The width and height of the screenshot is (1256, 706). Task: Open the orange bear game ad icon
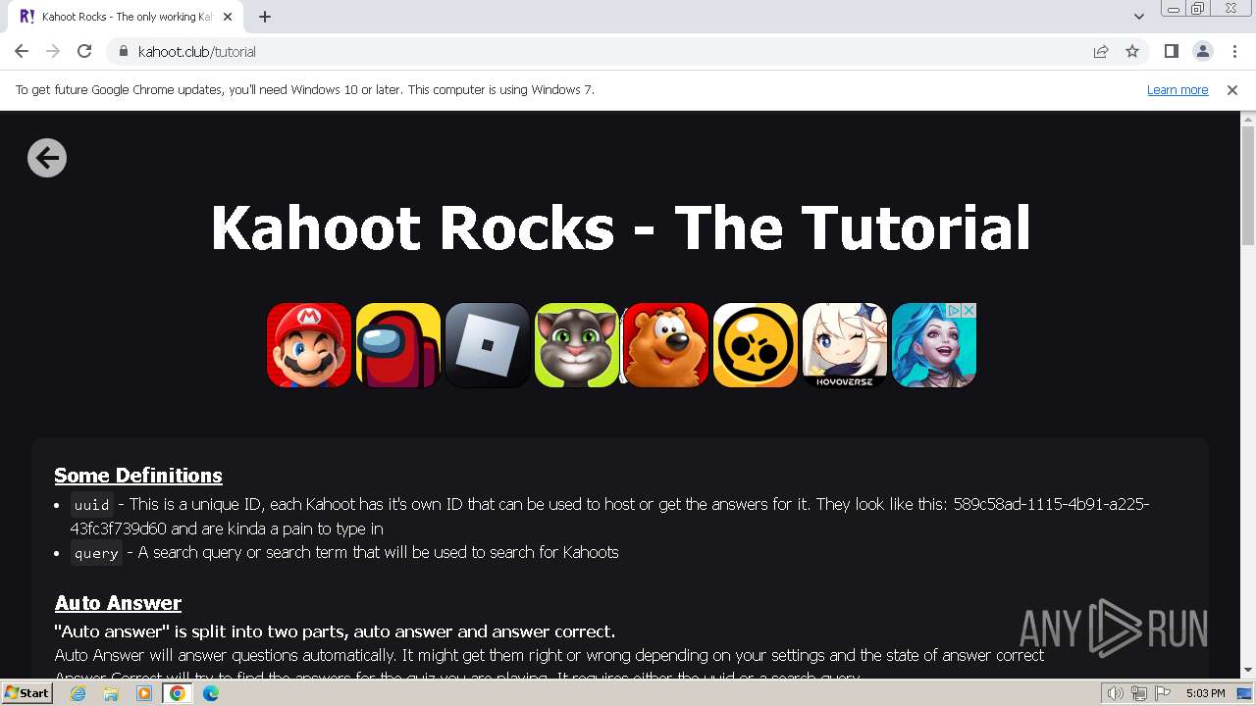(x=666, y=345)
